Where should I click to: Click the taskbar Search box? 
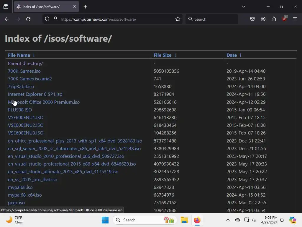point(145,220)
